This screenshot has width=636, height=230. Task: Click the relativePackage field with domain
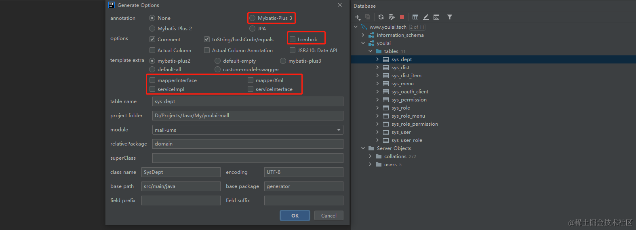coord(248,144)
